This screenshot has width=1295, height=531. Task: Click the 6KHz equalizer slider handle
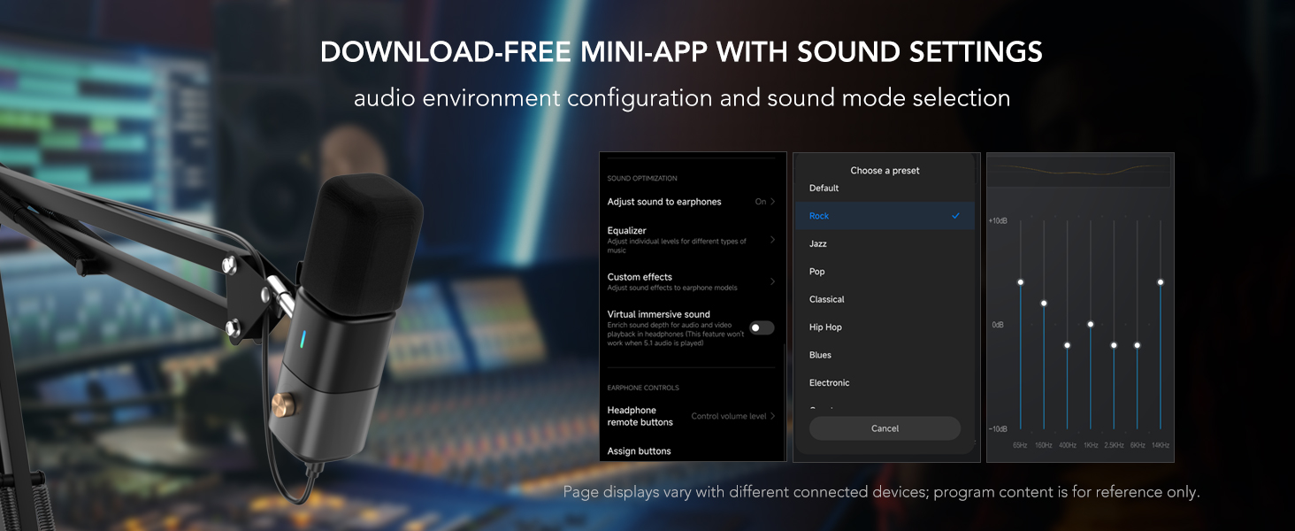click(1137, 345)
